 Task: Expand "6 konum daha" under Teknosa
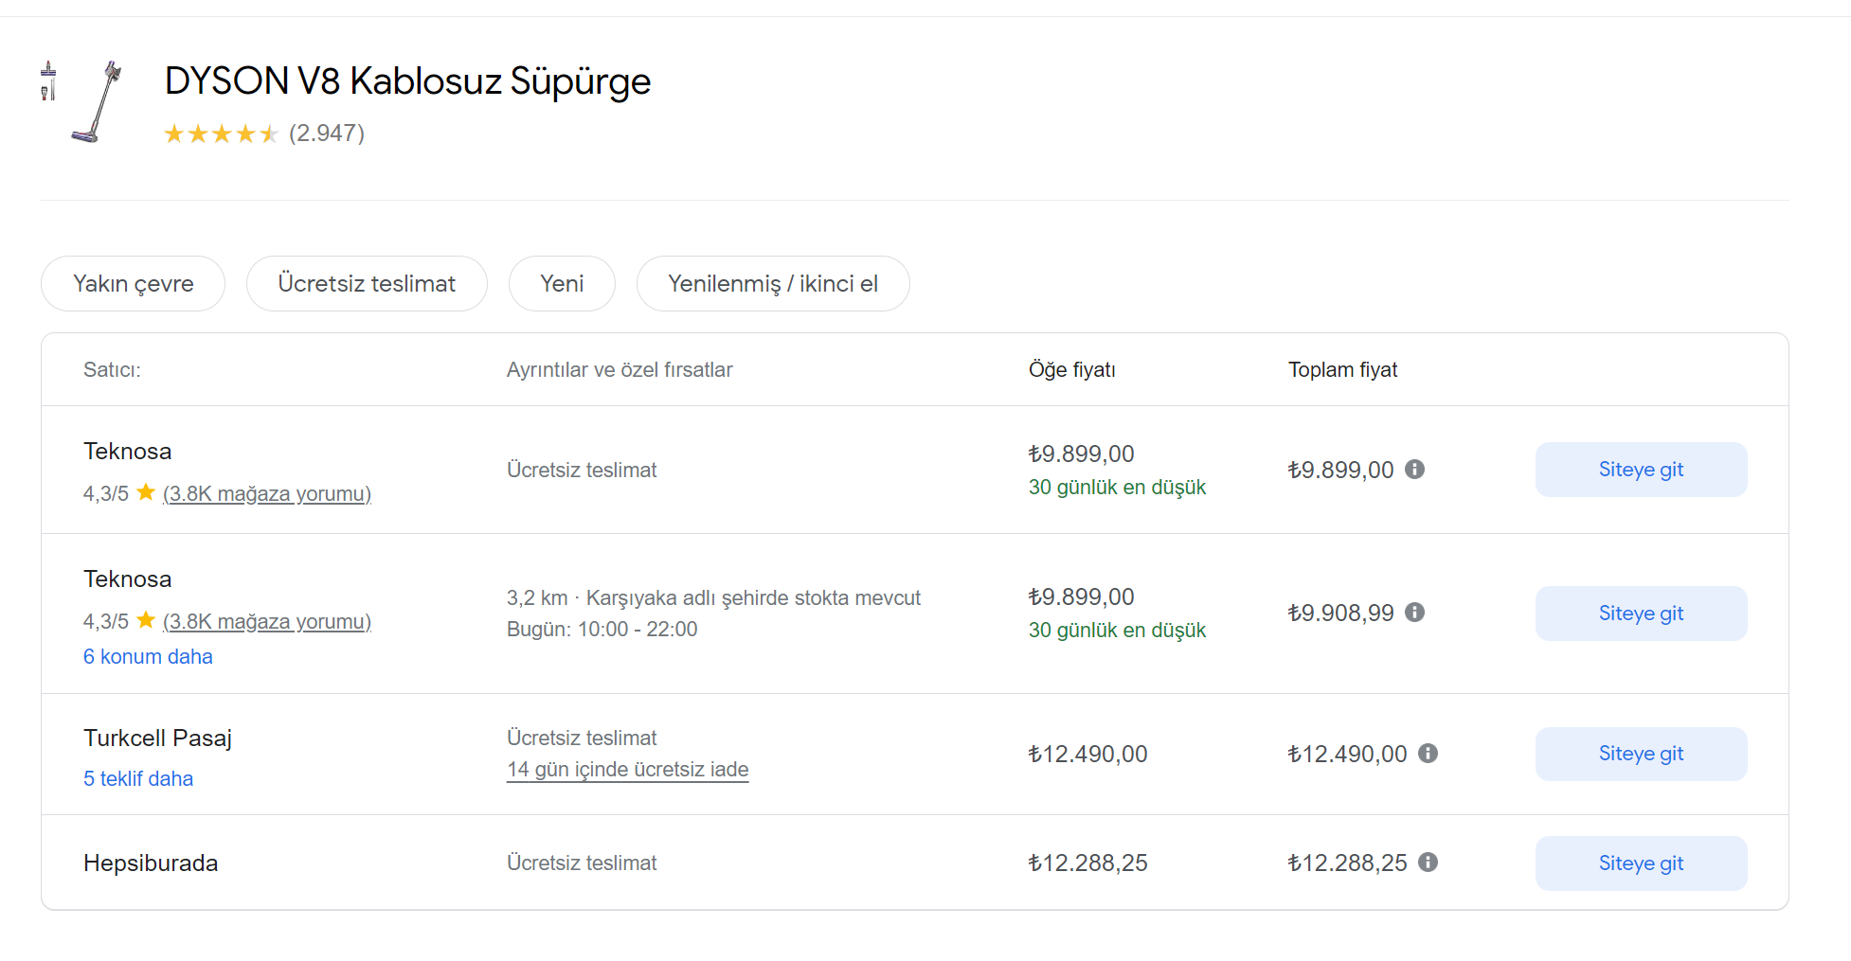(148, 657)
